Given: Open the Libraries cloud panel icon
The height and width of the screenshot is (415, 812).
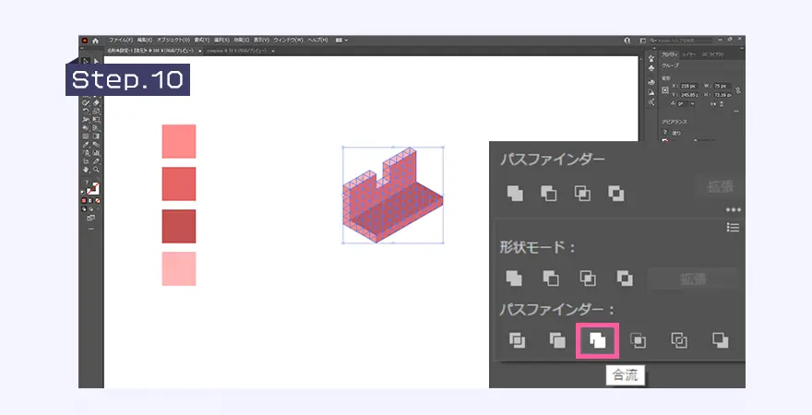Looking at the screenshot, I should pyautogui.click(x=651, y=82).
